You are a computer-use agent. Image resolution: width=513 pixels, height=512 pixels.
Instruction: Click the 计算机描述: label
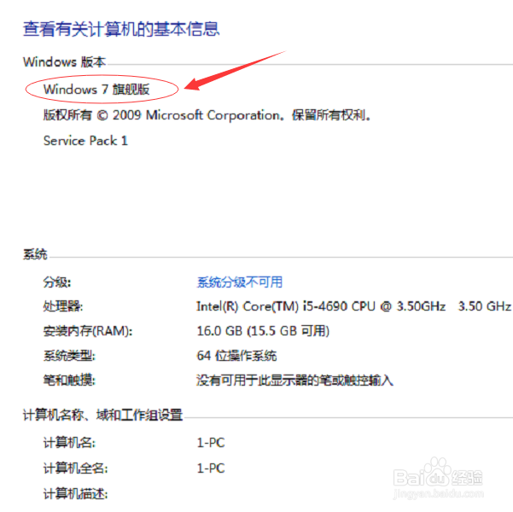click(76, 494)
